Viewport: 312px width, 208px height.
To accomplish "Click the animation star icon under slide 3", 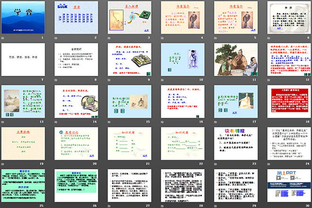I will (x=109, y=38).
